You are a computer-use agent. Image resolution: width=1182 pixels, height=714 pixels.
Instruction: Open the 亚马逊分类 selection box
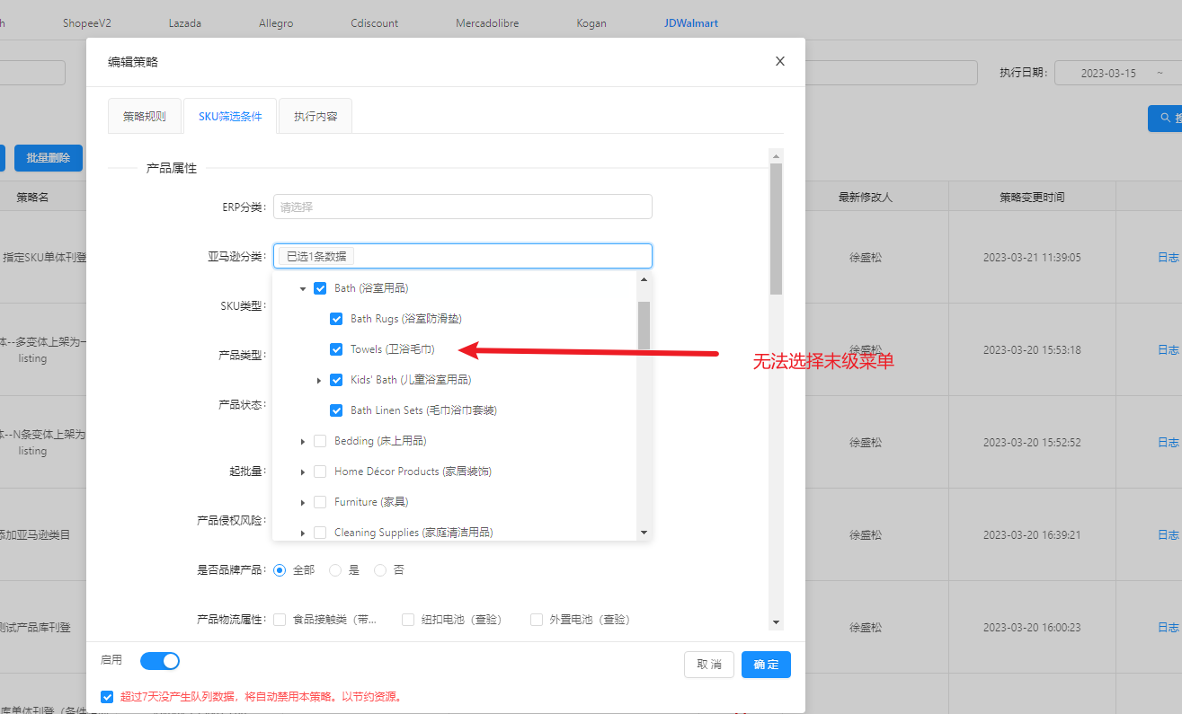(x=463, y=256)
